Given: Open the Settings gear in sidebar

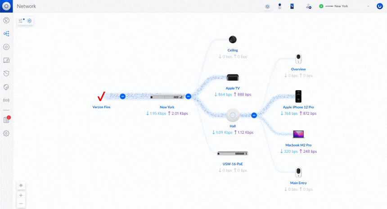Looking at the screenshot, I should pyautogui.click(x=6, y=133).
